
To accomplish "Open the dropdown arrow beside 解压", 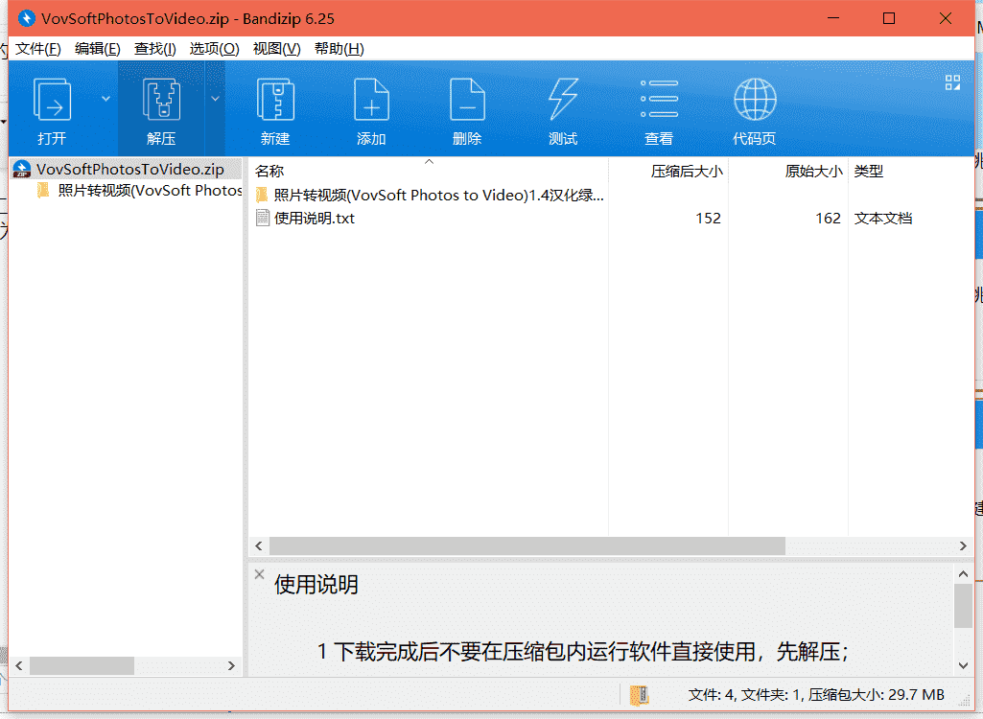I will pos(215,99).
